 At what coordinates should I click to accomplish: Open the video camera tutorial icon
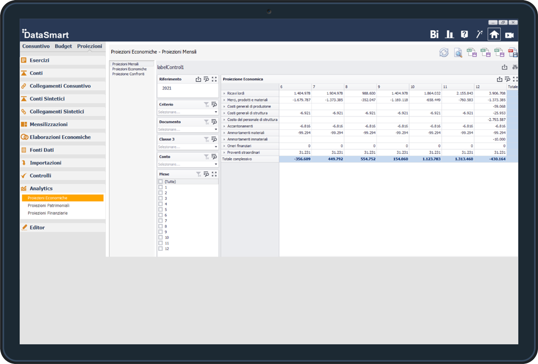509,35
